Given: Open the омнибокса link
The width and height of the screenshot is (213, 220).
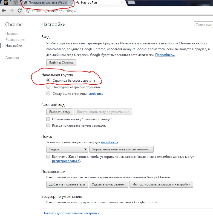Looking at the screenshot, I should 110,142.
